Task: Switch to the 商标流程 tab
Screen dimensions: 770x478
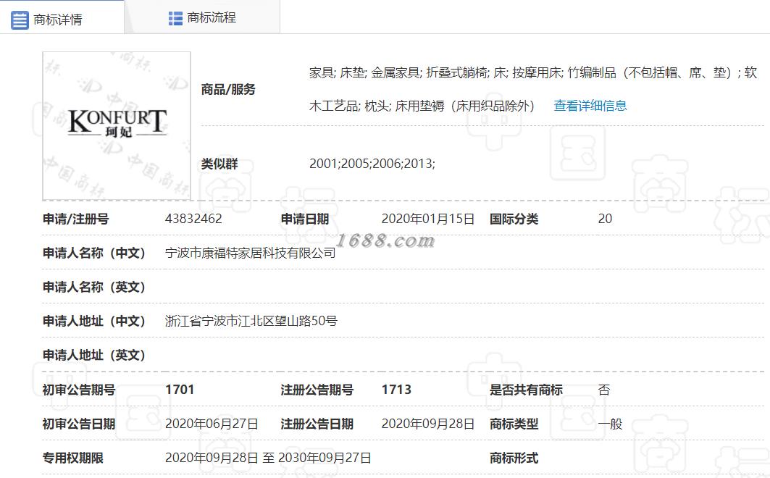Action: [x=202, y=17]
